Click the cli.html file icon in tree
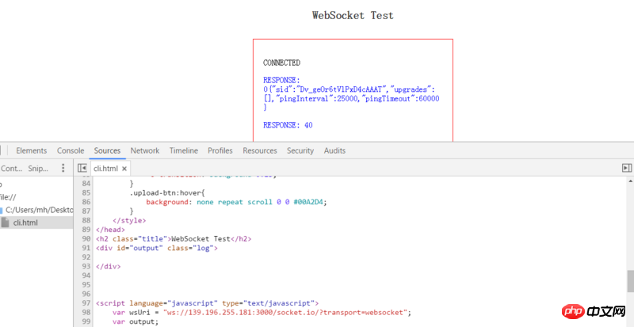This screenshot has height=327, width=634. point(6,222)
